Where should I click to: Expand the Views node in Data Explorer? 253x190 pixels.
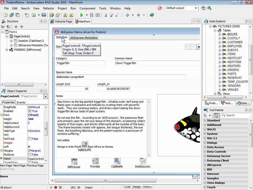[215, 94]
